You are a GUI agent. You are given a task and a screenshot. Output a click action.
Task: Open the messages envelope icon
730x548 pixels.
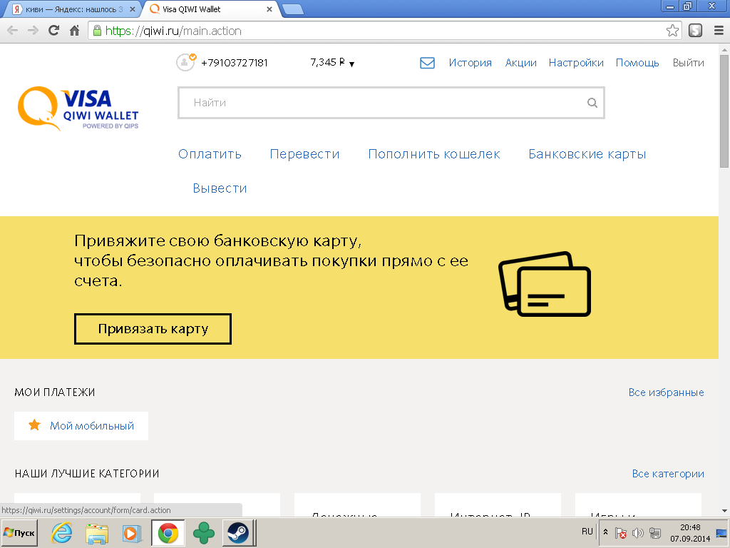pyautogui.click(x=427, y=63)
